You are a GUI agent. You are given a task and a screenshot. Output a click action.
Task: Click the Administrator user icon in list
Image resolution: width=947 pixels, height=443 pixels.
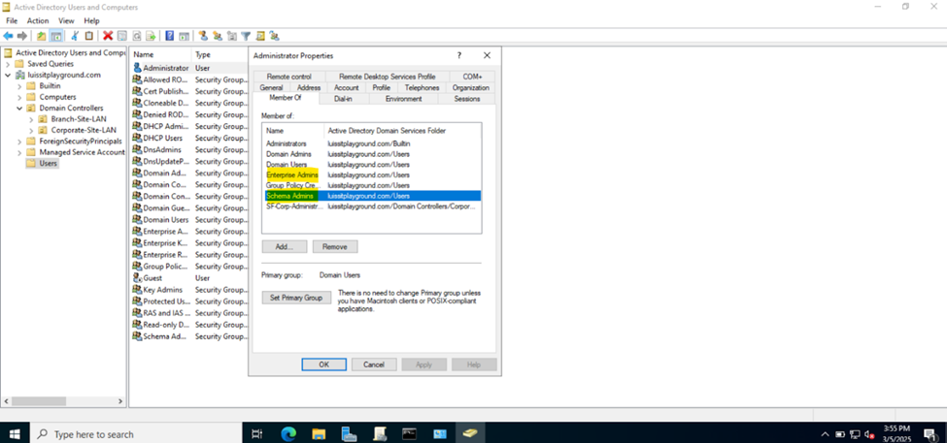click(x=137, y=68)
